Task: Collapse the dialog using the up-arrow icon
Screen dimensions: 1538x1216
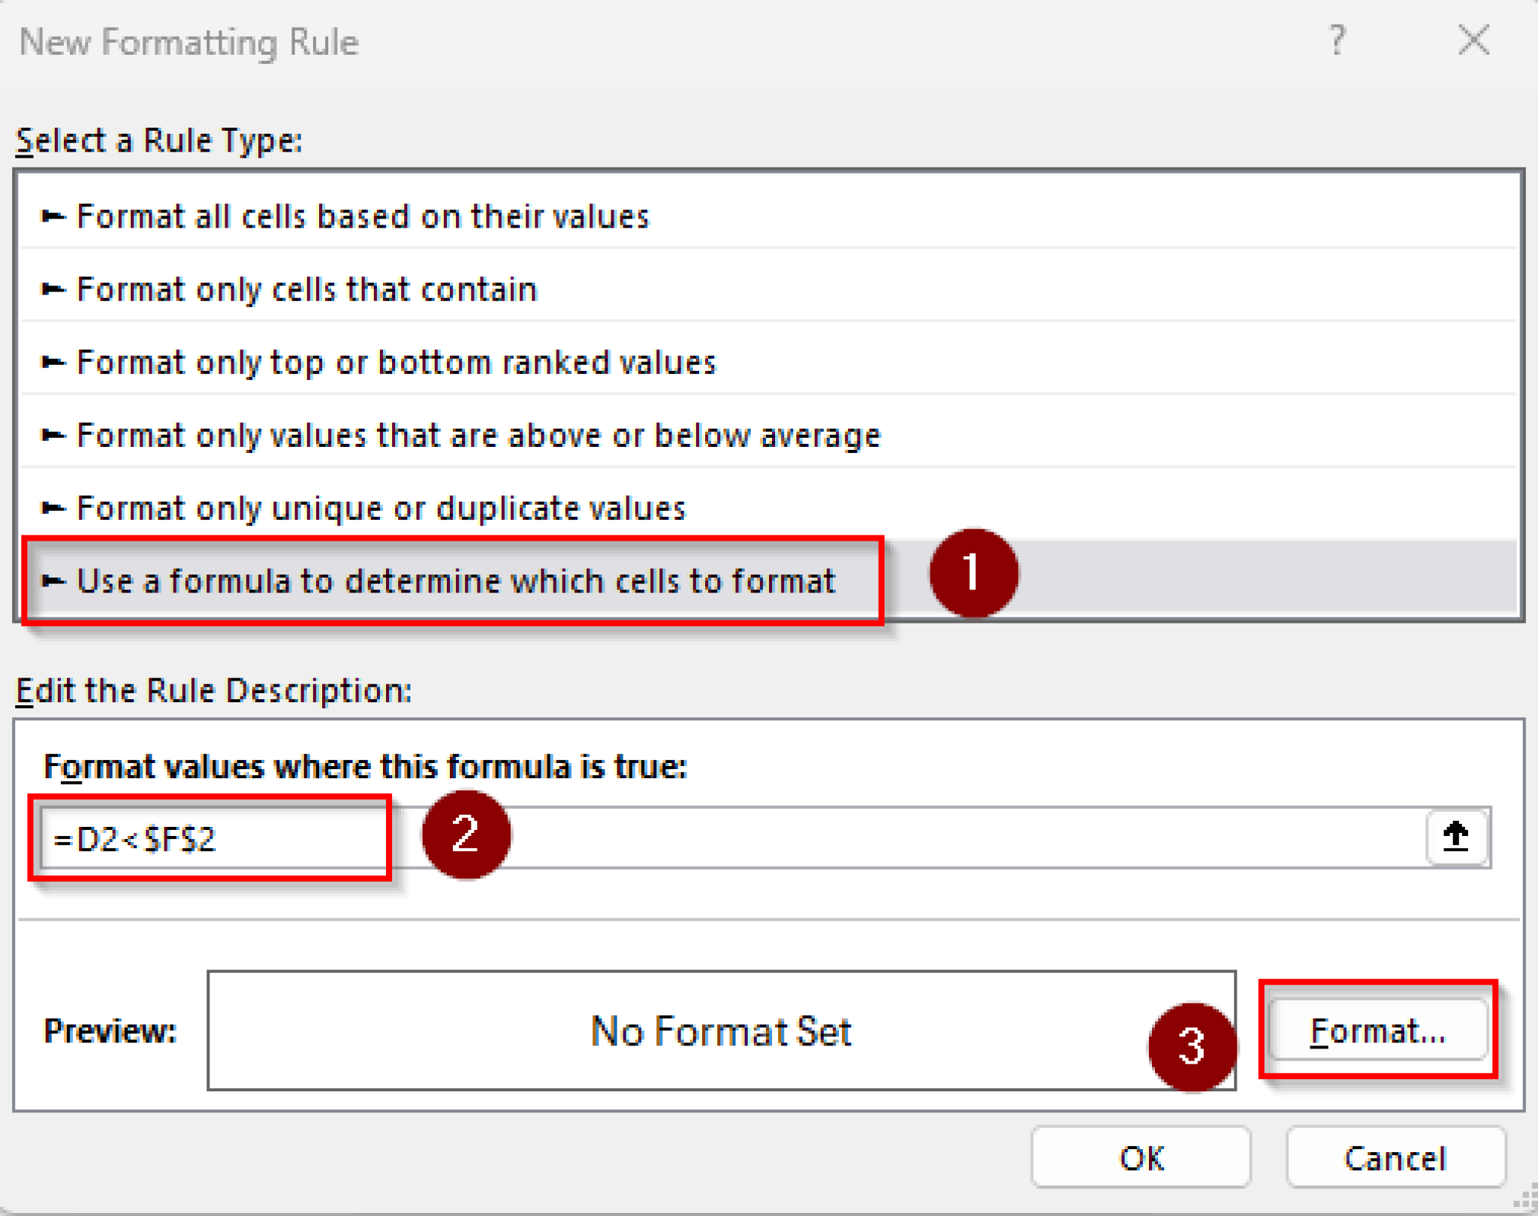Action: [x=1455, y=836]
